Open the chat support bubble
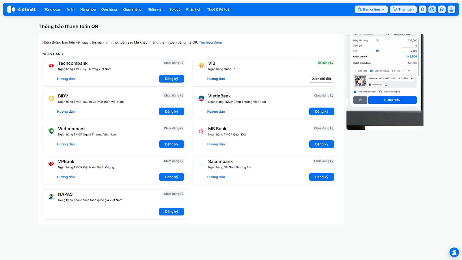Screen dimensions: 462x260 (x=454, y=252)
